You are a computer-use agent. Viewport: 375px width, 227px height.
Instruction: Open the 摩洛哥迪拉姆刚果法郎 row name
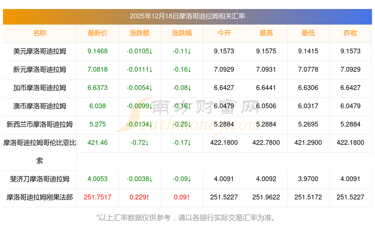(40, 197)
